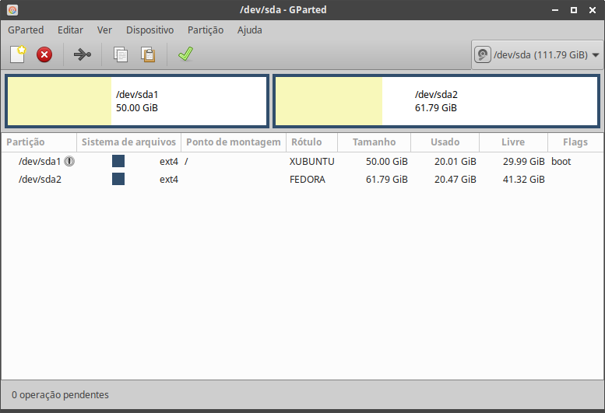Viewport: 605px width, 413px height.
Task: Open the Dispositivo menu
Action: pos(149,30)
